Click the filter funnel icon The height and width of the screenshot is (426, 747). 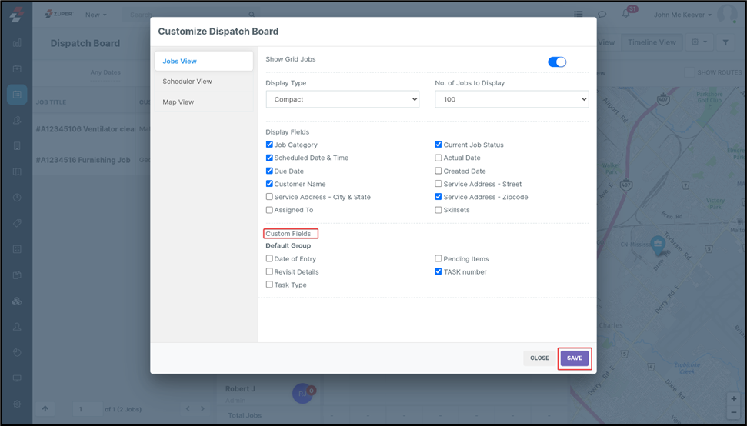pyautogui.click(x=725, y=43)
